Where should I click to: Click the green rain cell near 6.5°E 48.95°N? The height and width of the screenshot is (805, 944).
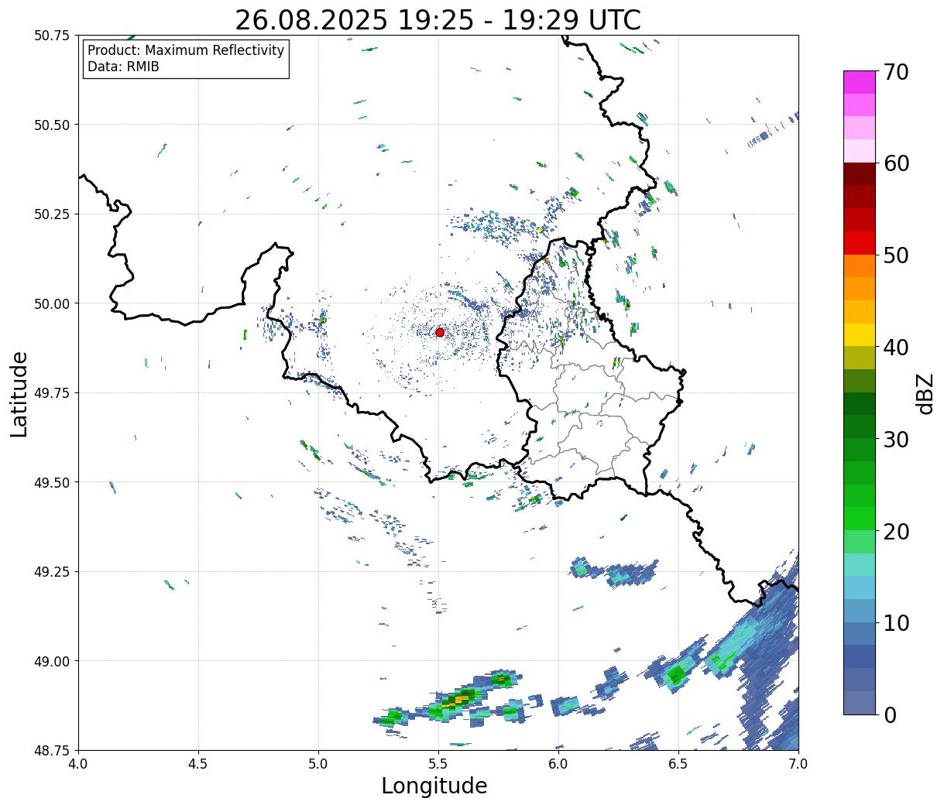pyautogui.click(x=677, y=674)
